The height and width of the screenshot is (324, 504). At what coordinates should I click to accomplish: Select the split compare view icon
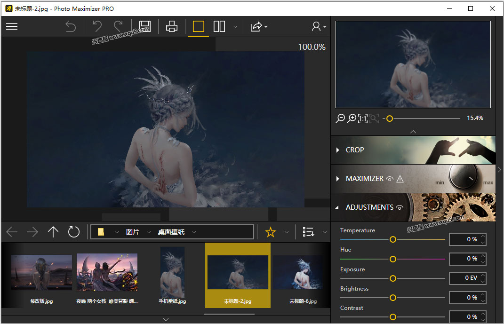point(219,26)
